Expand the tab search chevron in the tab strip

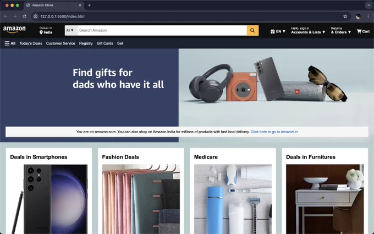(369, 5)
